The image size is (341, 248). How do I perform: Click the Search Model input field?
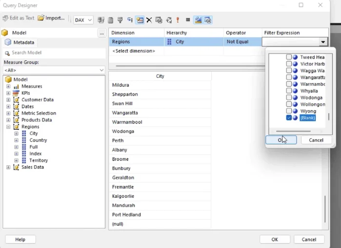(54, 53)
